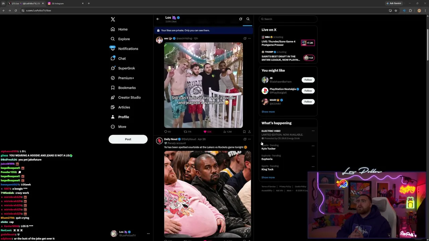Open more options on Daily Noud post
This screenshot has width=429, height=241.
pos(249,139)
